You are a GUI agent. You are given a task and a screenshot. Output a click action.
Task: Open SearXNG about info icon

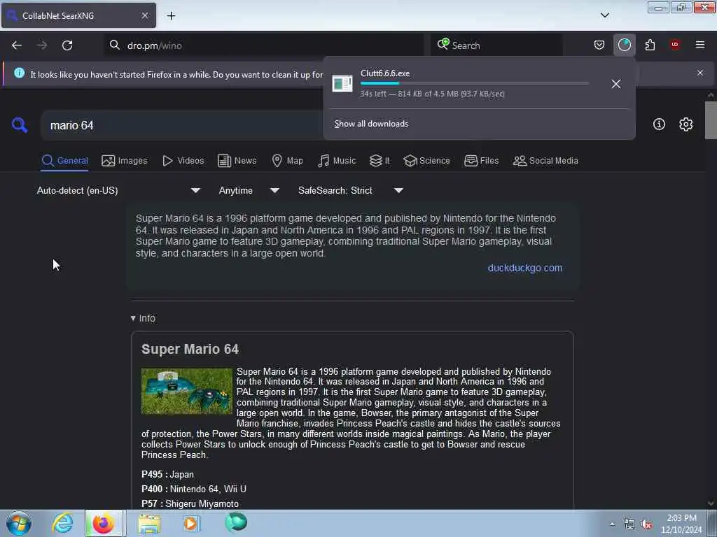[x=659, y=124]
